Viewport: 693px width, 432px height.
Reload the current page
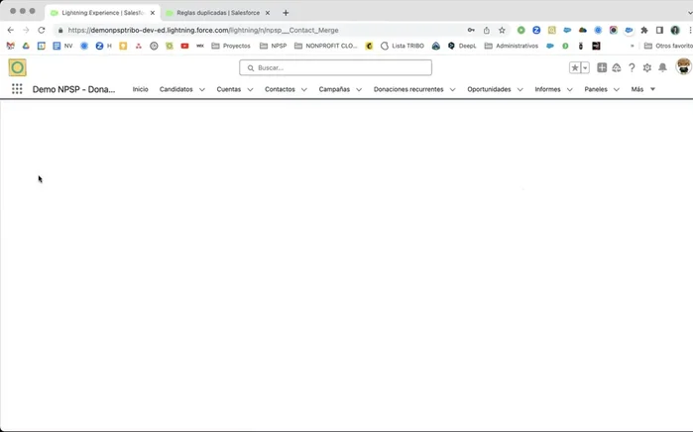coord(41,30)
